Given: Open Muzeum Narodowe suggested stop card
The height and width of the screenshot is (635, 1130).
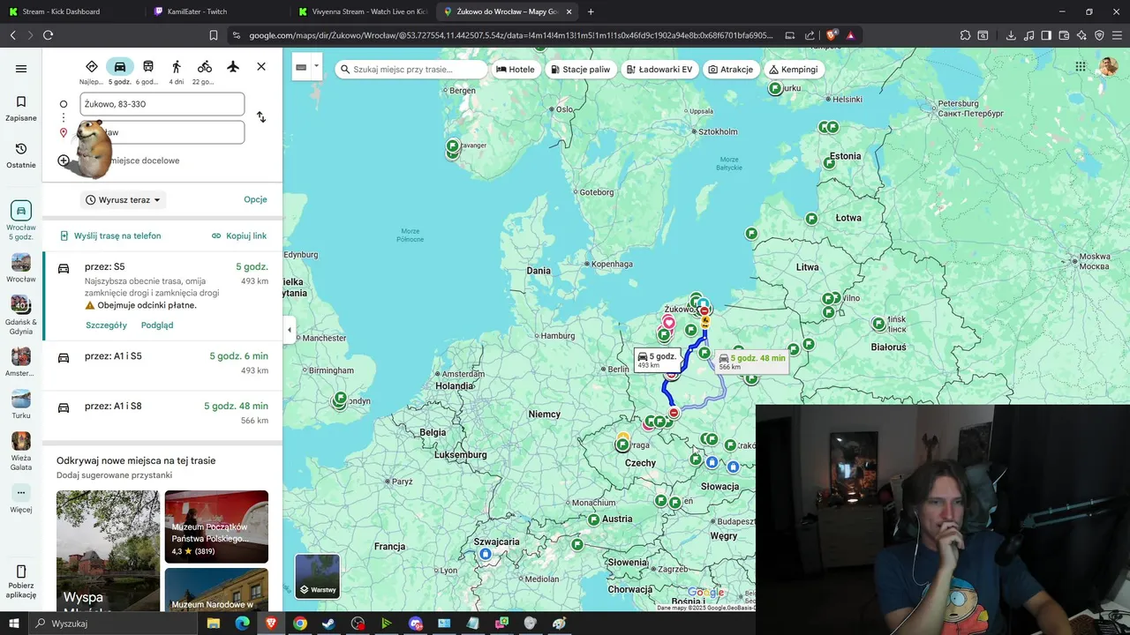Looking at the screenshot, I should pos(216,590).
